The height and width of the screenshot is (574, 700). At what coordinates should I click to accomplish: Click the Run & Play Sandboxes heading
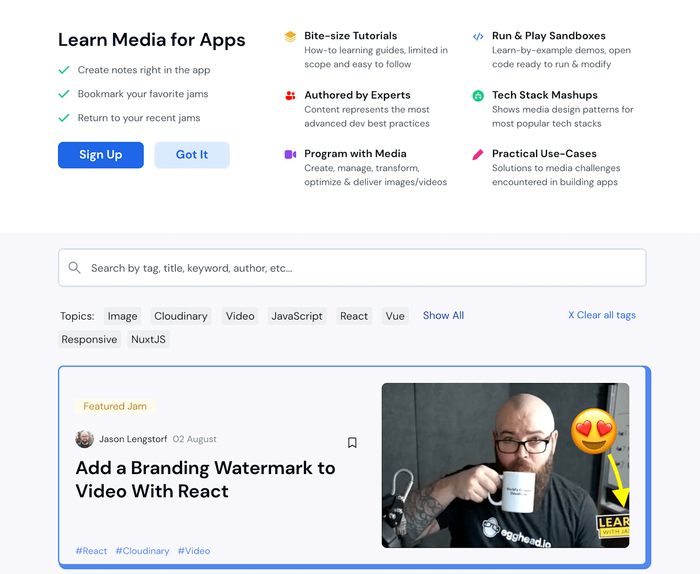click(549, 36)
